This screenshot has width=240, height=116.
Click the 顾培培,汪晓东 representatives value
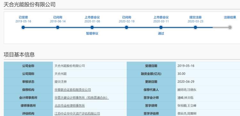(x=187, y=90)
